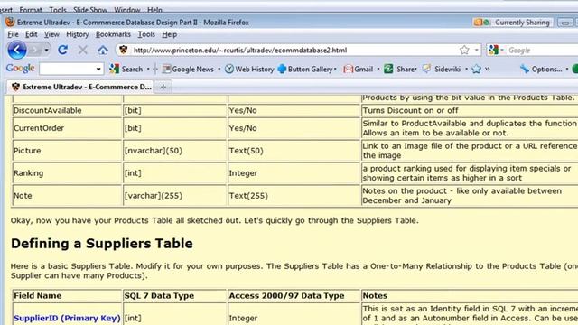The height and width of the screenshot is (325, 578).
Task: Expand the Google News dropdown arrow
Action: [x=219, y=69]
